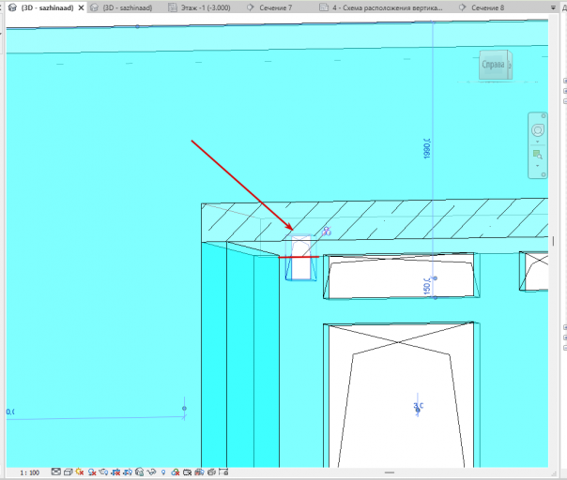Viewport: 567px width, 480px height.
Task: Select the small highlighted wall opening
Action: click(300, 258)
